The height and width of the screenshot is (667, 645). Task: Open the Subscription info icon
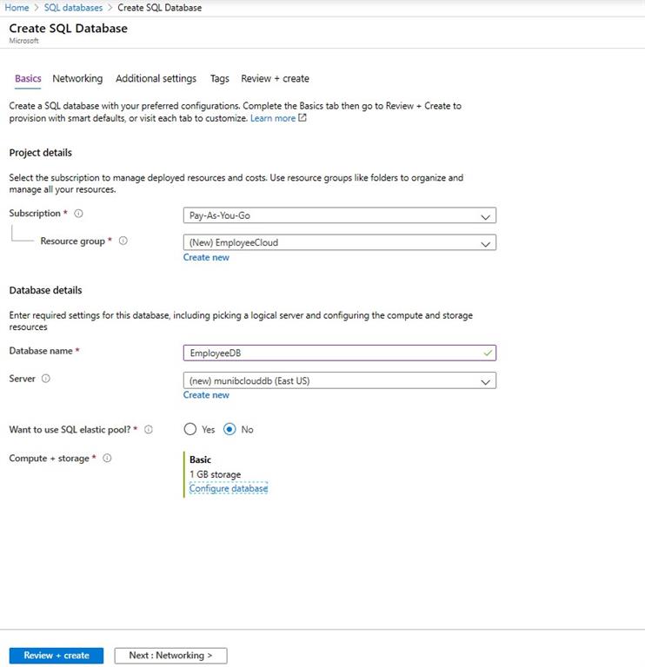(x=78, y=214)
